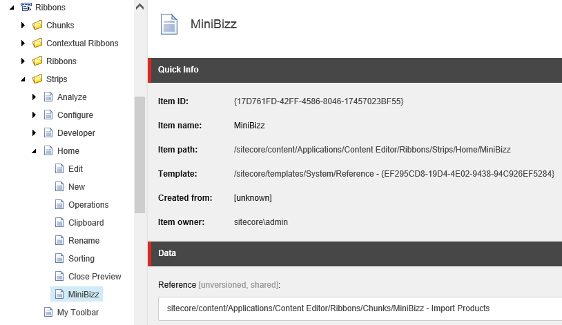Click the Contextual Ribbons folder icon
Image resolution: width=562 pixels, height=325 pixels.
coord(37,43)
